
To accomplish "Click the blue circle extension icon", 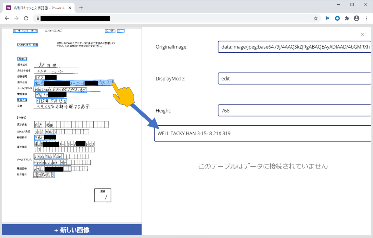I will pyautogui.click(x=337, y=18).
